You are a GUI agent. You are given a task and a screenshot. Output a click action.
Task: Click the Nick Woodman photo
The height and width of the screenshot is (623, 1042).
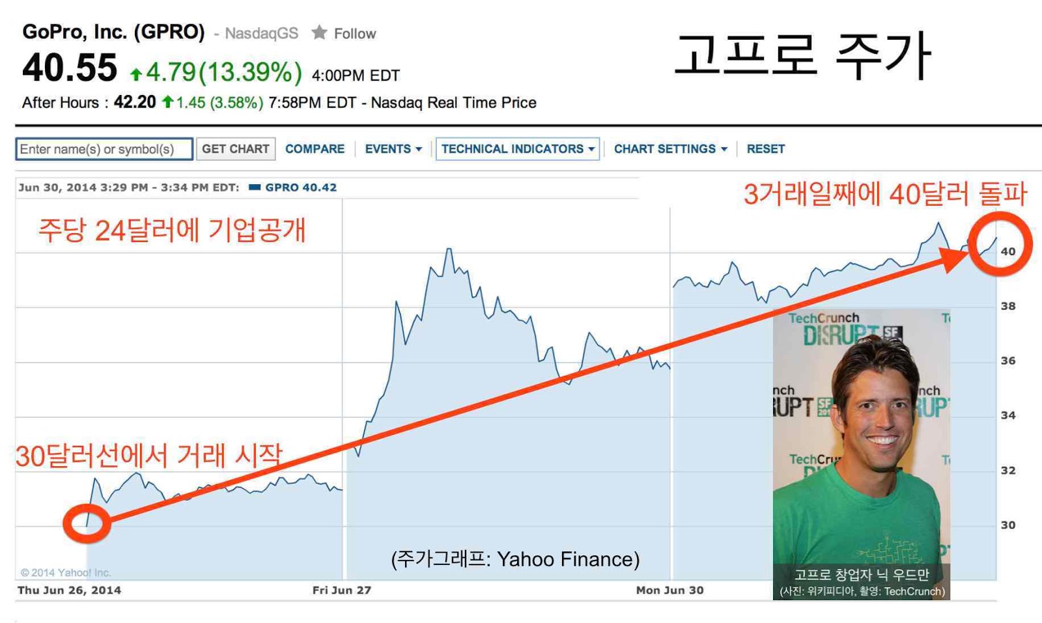(861, 443)
